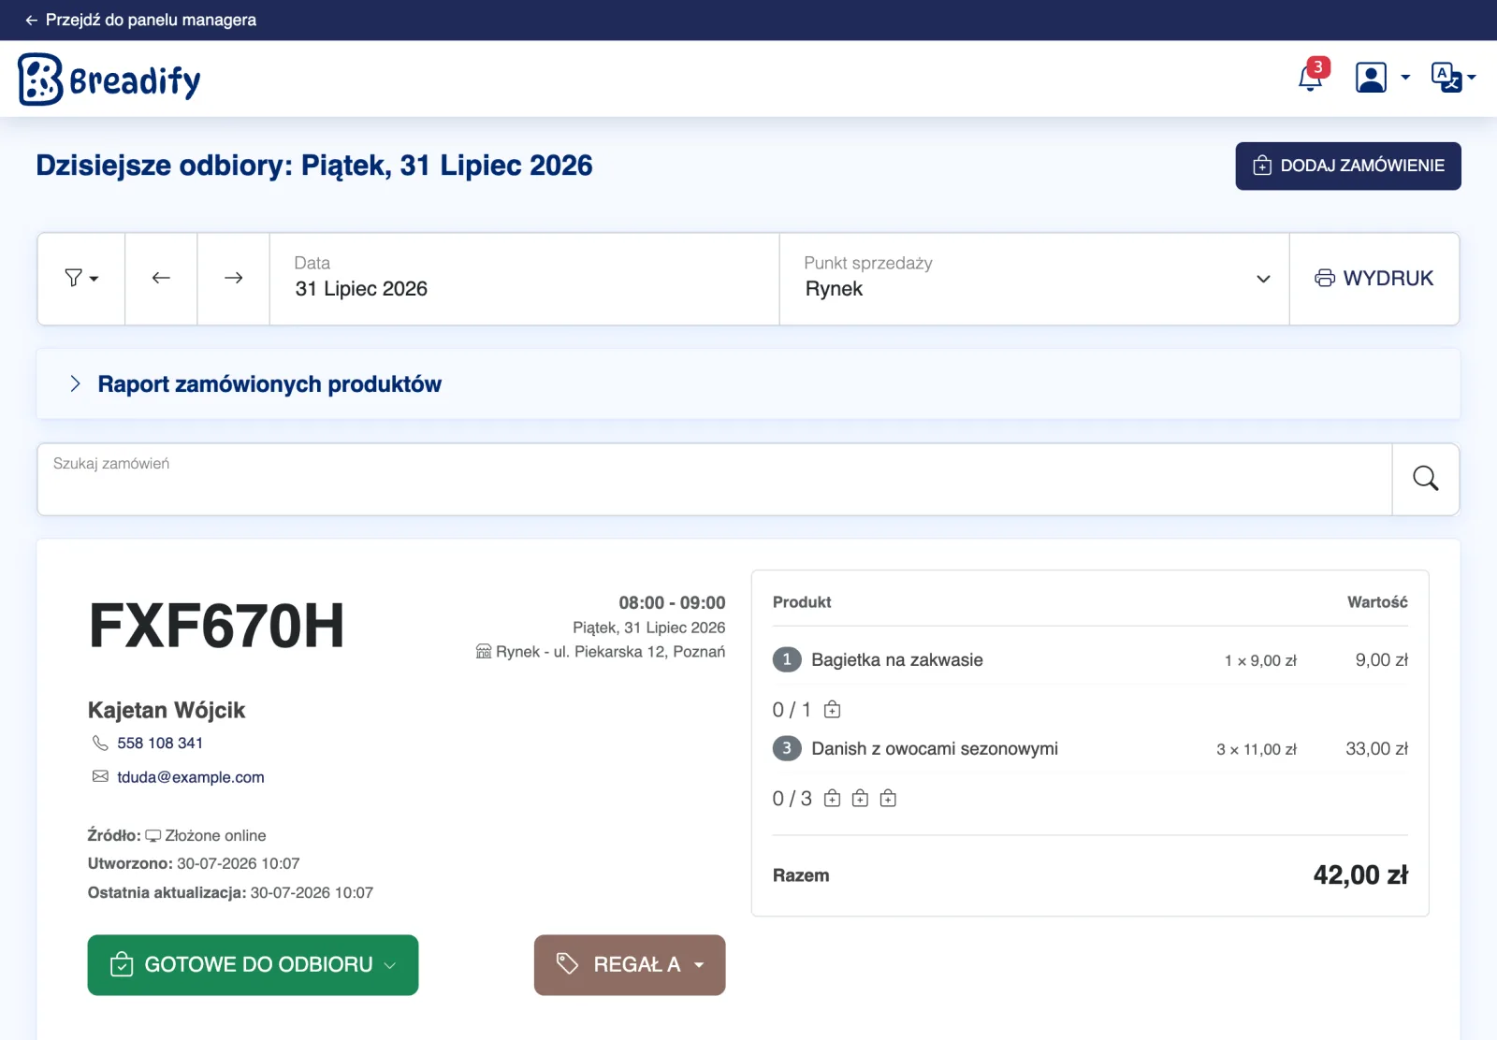Click address Rynek - ul. Piekarska 12, Poznań

coord(611,652)
